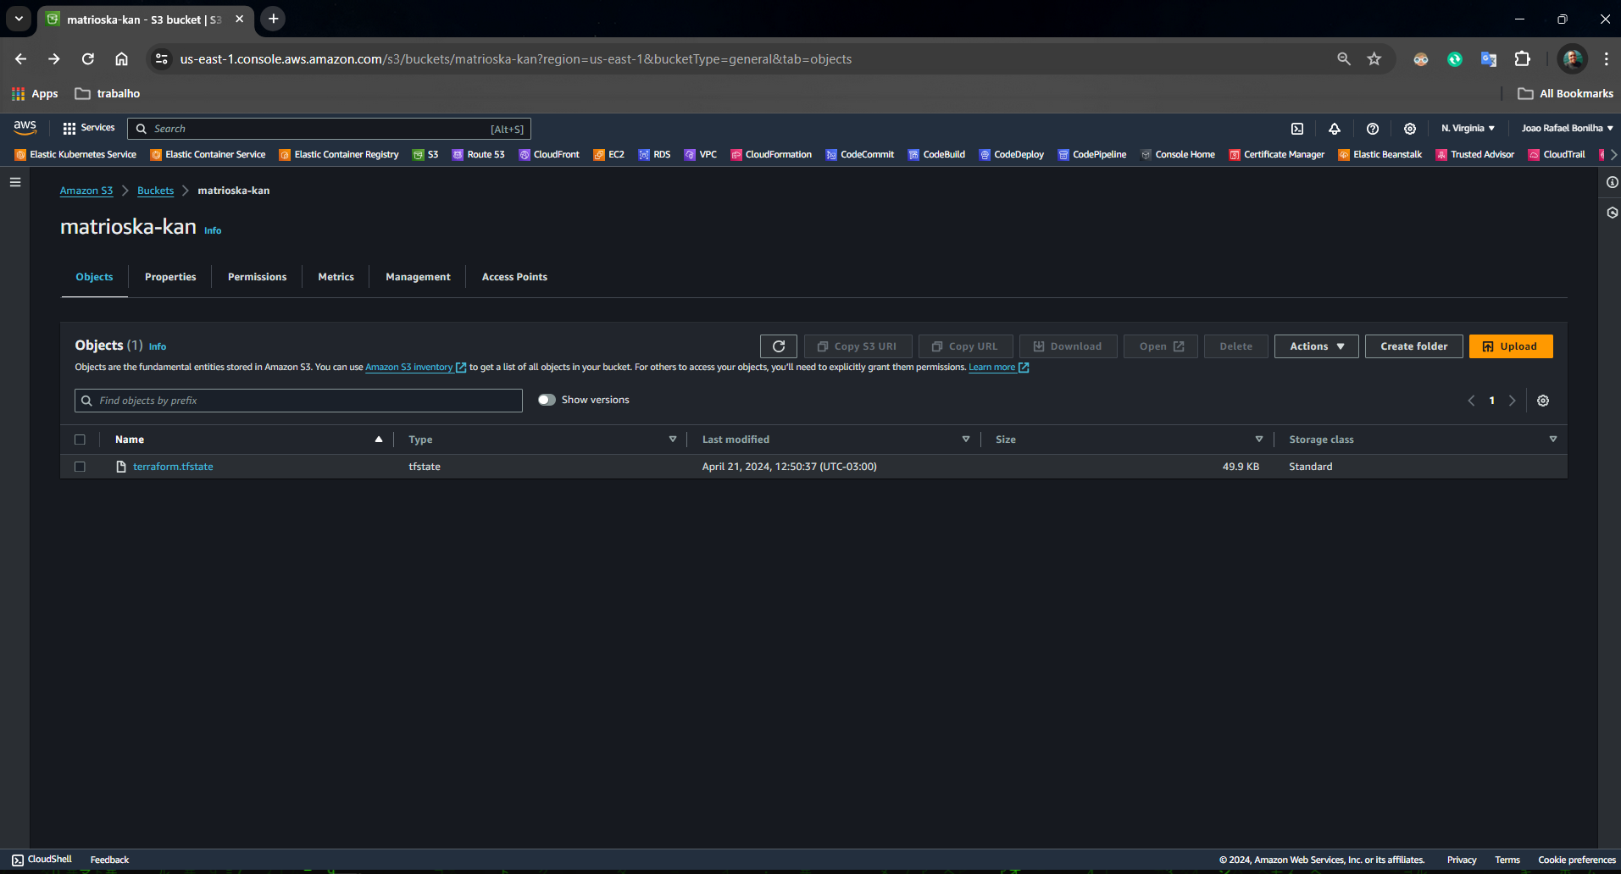Bookmark this page with the star icon
The image size is (1621, 874).
point(1374,58)
